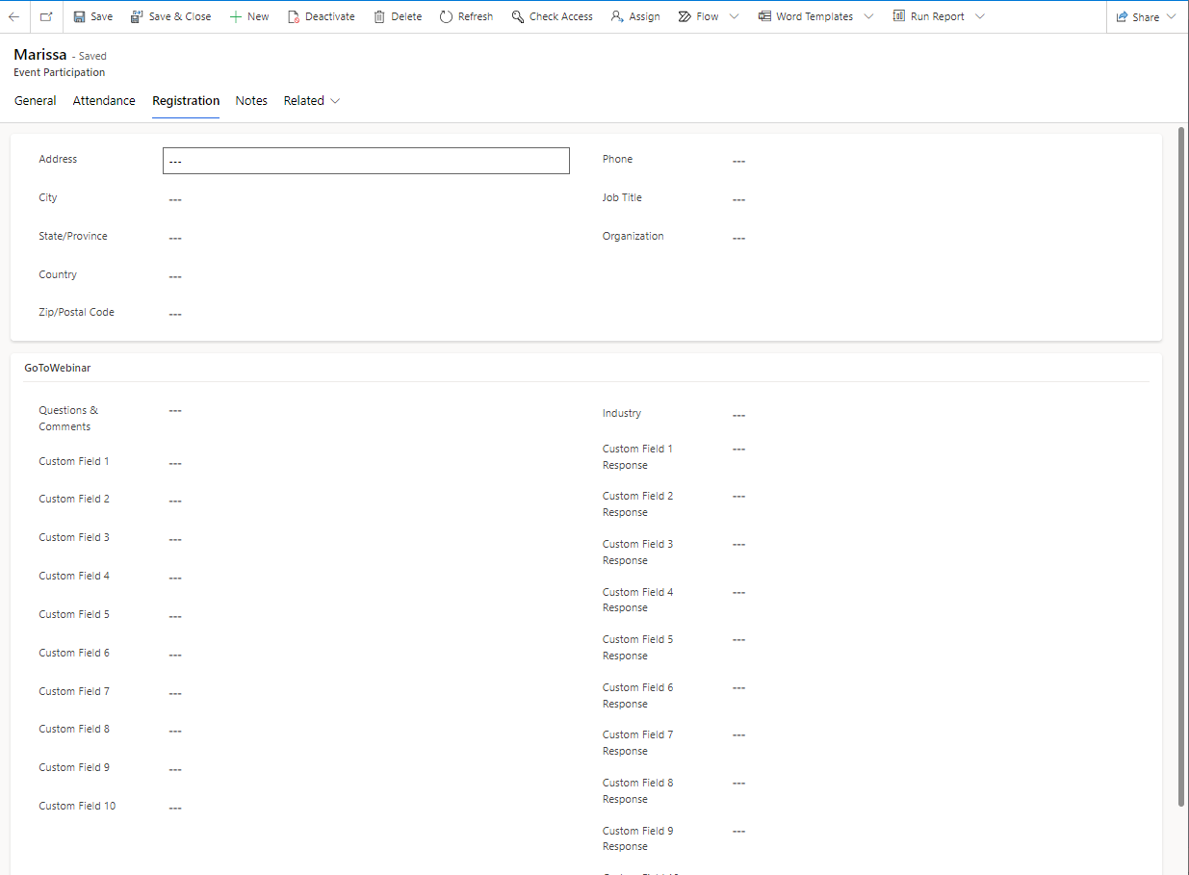Click the Assign command label

coord(645,16)
